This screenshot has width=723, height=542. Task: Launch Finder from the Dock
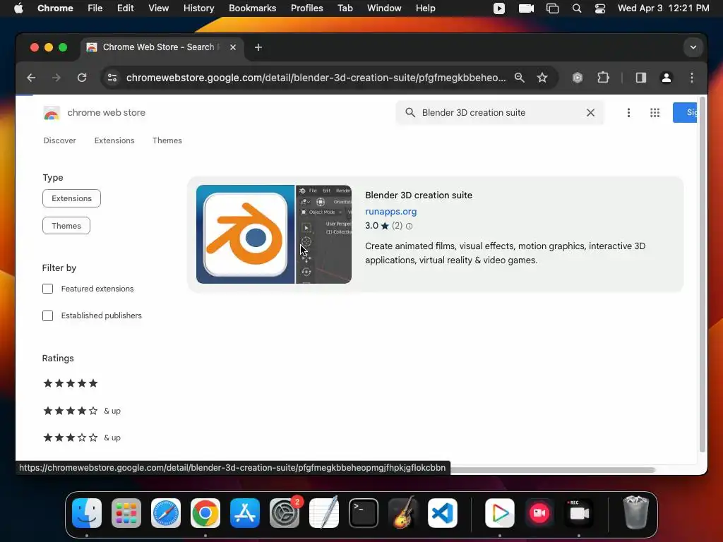coord(87,513)
